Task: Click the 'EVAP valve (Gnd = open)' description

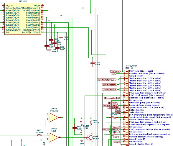Action: 141,71
